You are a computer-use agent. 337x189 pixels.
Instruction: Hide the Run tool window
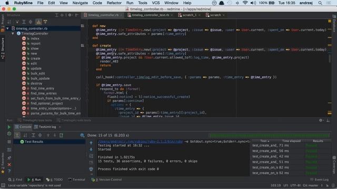pos(328,120)
